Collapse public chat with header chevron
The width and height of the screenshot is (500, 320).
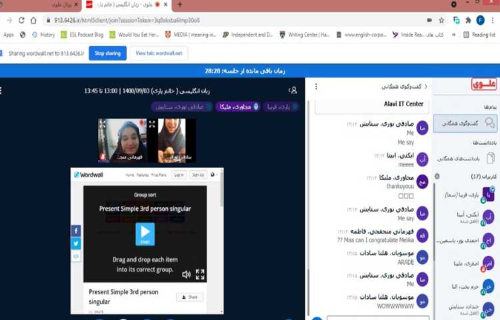pos(425,87)
